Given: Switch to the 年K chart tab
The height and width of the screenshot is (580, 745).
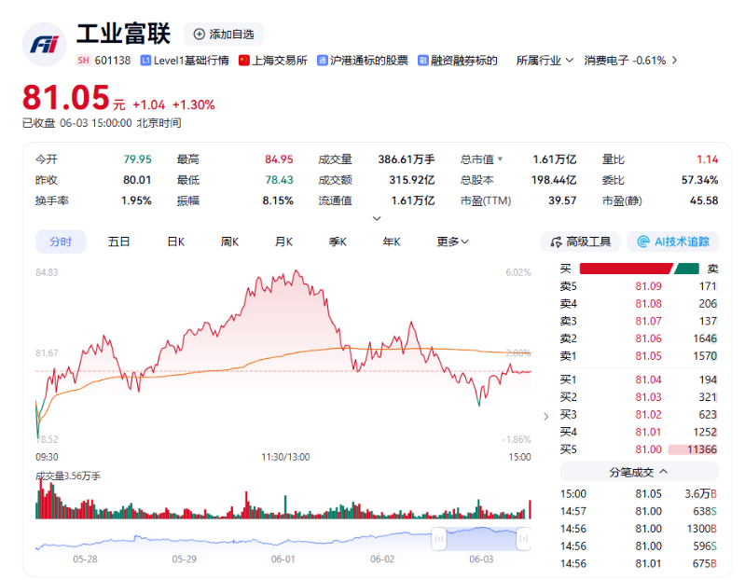Looking at the screenshot, I should pos(392,242).
